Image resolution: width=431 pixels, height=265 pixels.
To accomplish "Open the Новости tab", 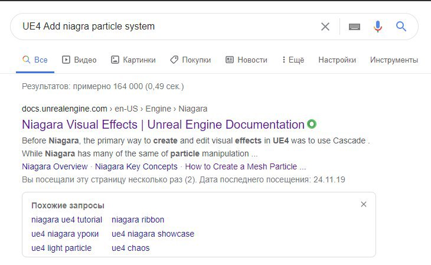I will point(246,60).
